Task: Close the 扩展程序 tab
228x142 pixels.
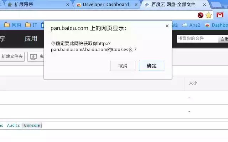Action: 68,5
